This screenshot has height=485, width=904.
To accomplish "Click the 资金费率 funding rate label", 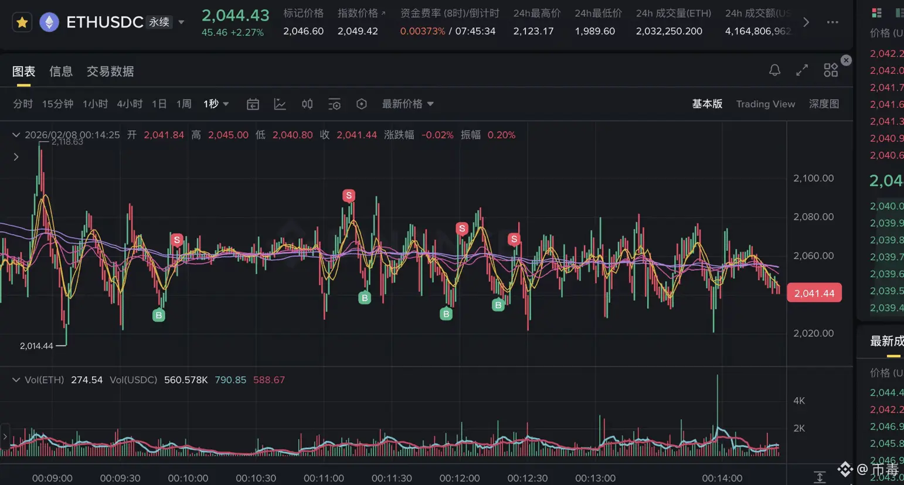I will coord(450,13).
